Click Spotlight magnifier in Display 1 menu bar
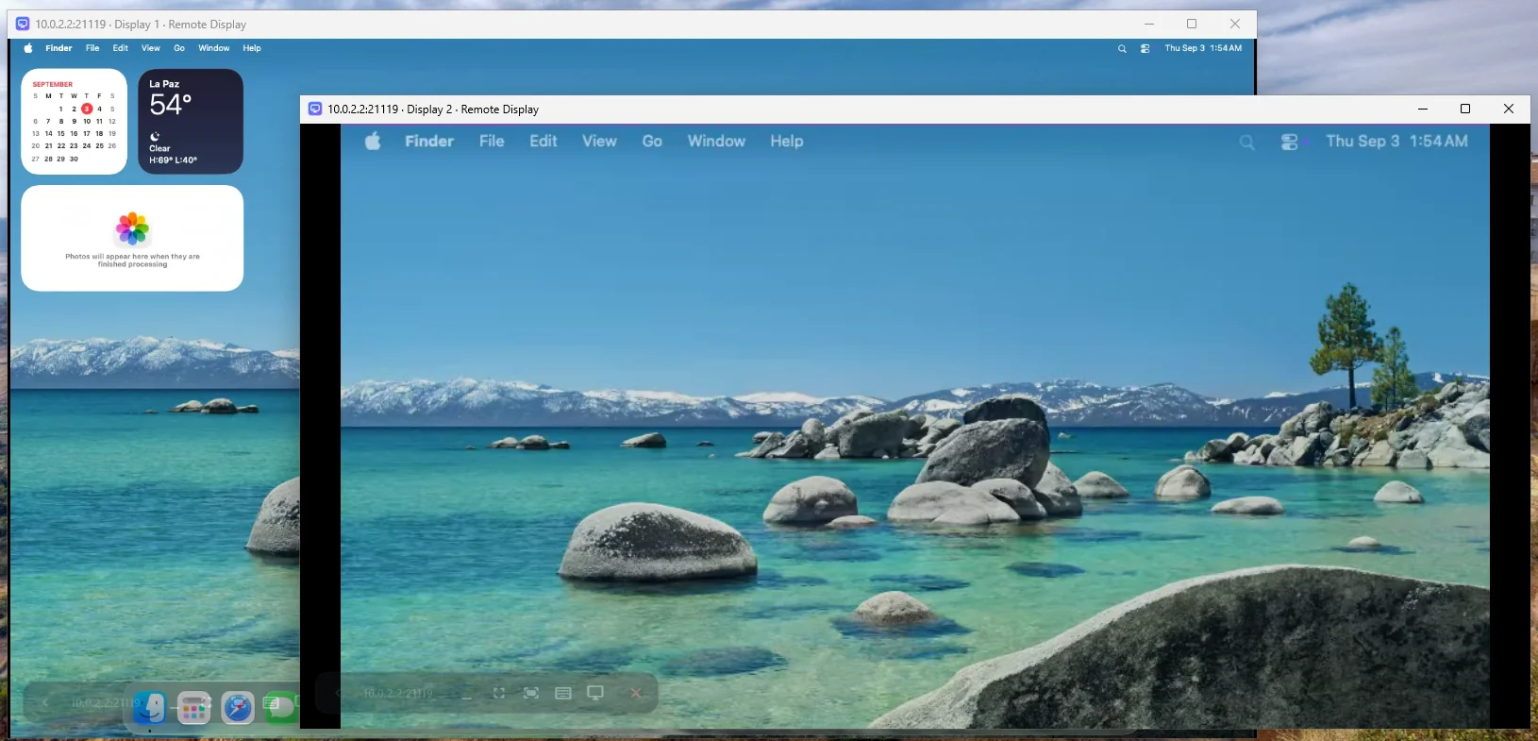Viewport: 1538px width, 741px height. (x=1122, y=49)
